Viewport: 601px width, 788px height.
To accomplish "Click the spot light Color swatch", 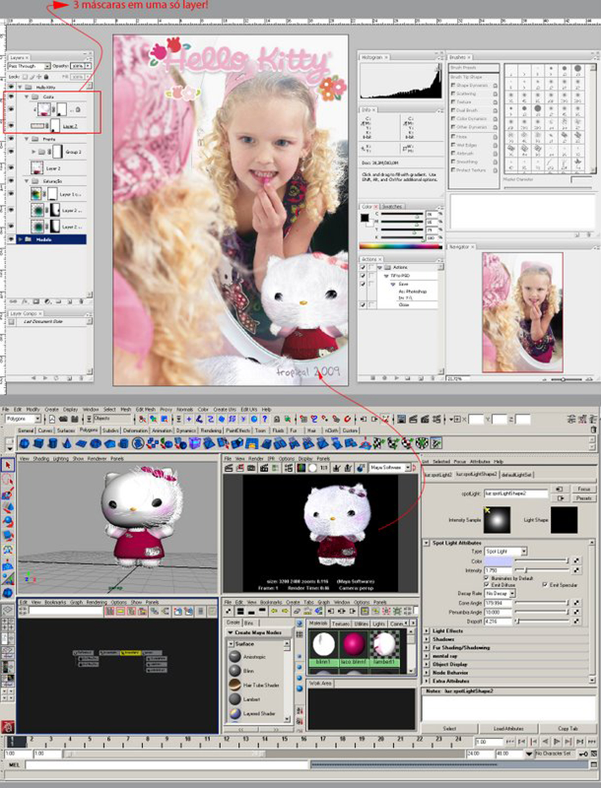I will pos(498,561).
